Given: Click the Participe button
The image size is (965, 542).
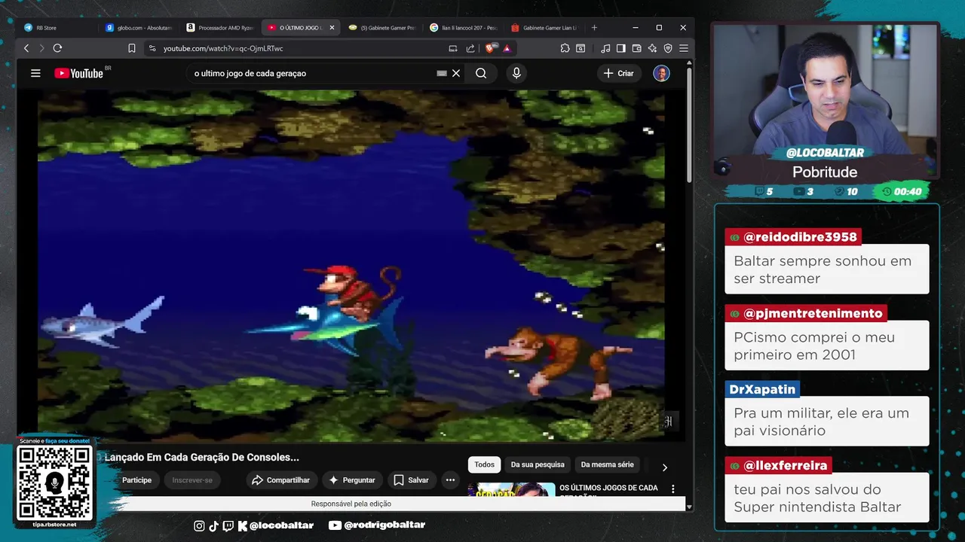Looking at the screenshot, I should pos(136,480).
